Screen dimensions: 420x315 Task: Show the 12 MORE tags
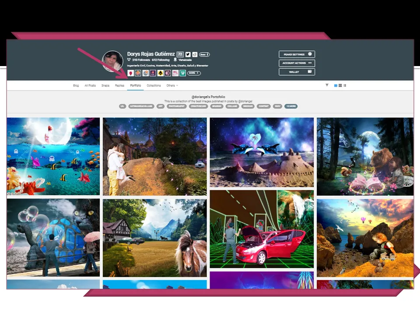click(x=291, y=106)
